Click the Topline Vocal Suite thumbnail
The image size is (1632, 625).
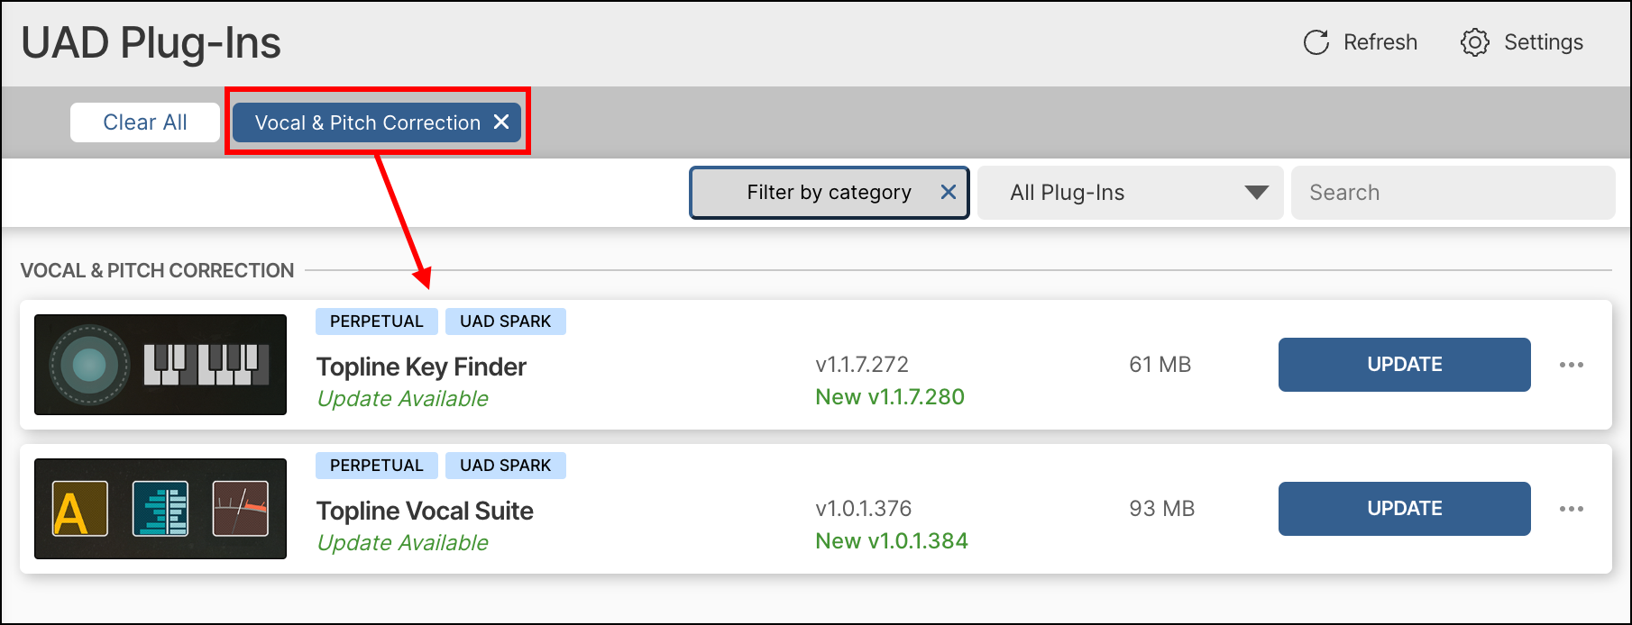(160, 509)
